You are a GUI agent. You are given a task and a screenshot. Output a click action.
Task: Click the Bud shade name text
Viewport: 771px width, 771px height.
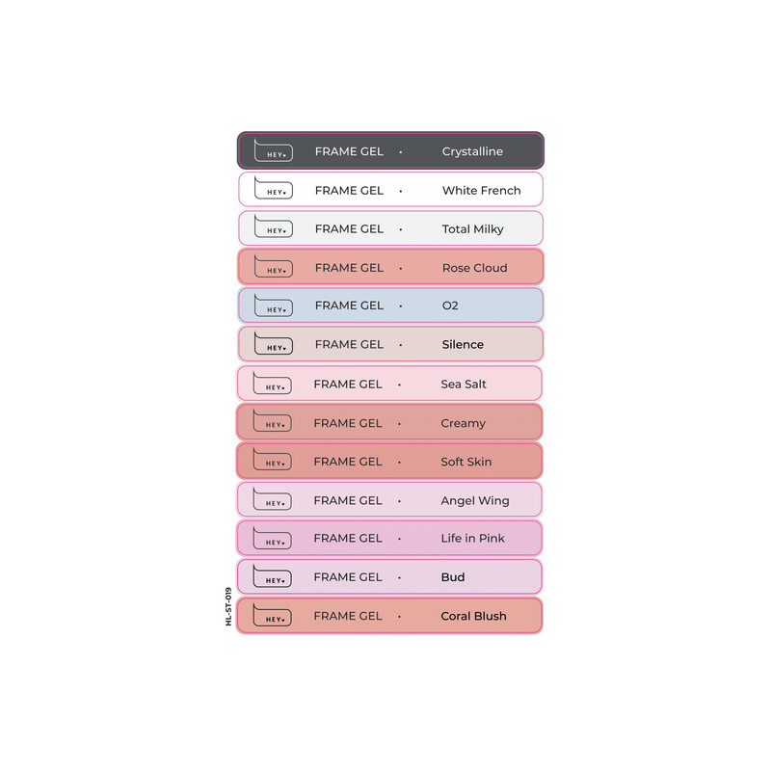coord(453,577)
